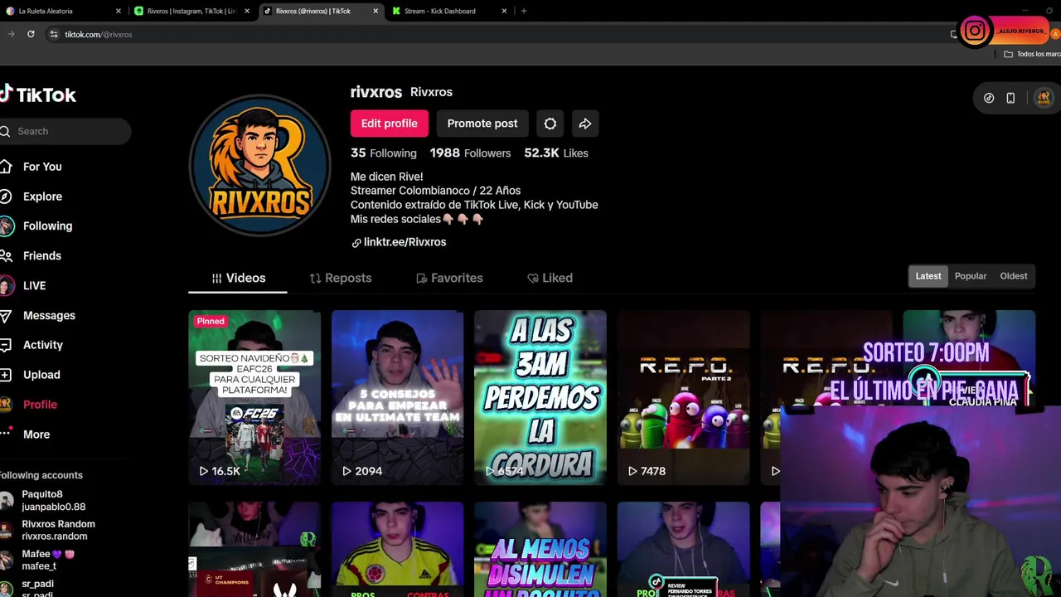Reload the TikTok page

[31, 34]
